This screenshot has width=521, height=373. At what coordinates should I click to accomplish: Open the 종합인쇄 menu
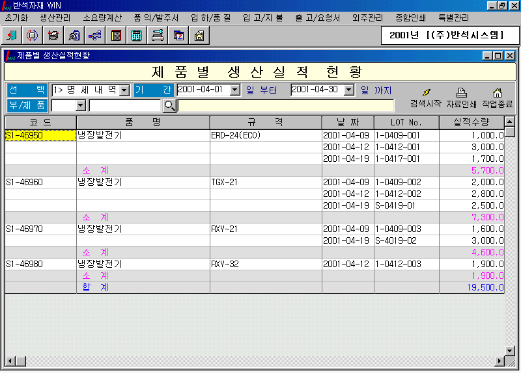tap(410, 18)
